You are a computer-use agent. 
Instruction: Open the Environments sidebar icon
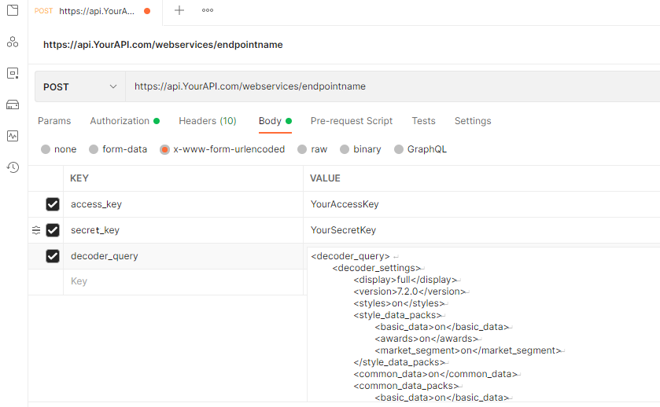(13, 73)
